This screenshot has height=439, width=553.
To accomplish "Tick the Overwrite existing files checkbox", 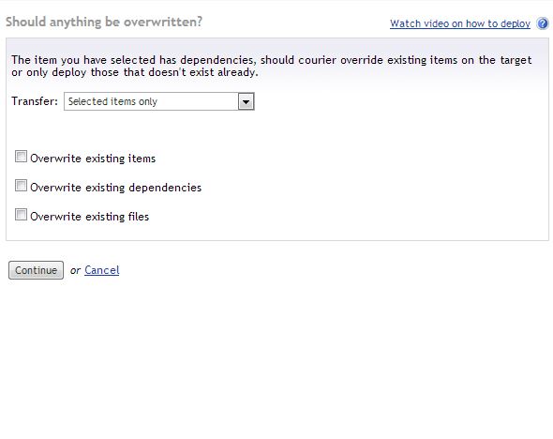I will (x=21, y=214).
